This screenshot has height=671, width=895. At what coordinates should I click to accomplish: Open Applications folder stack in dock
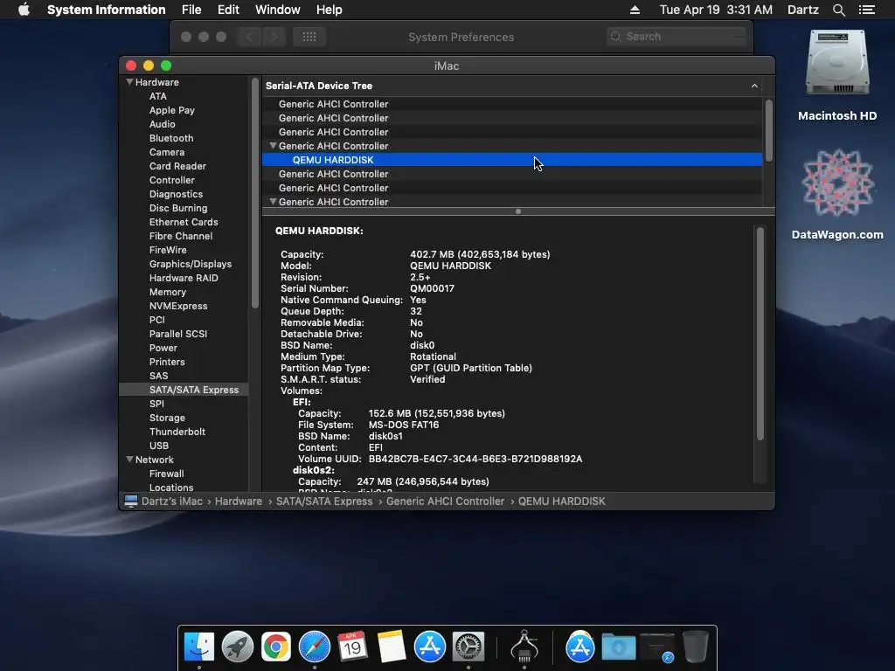[580, 647]
